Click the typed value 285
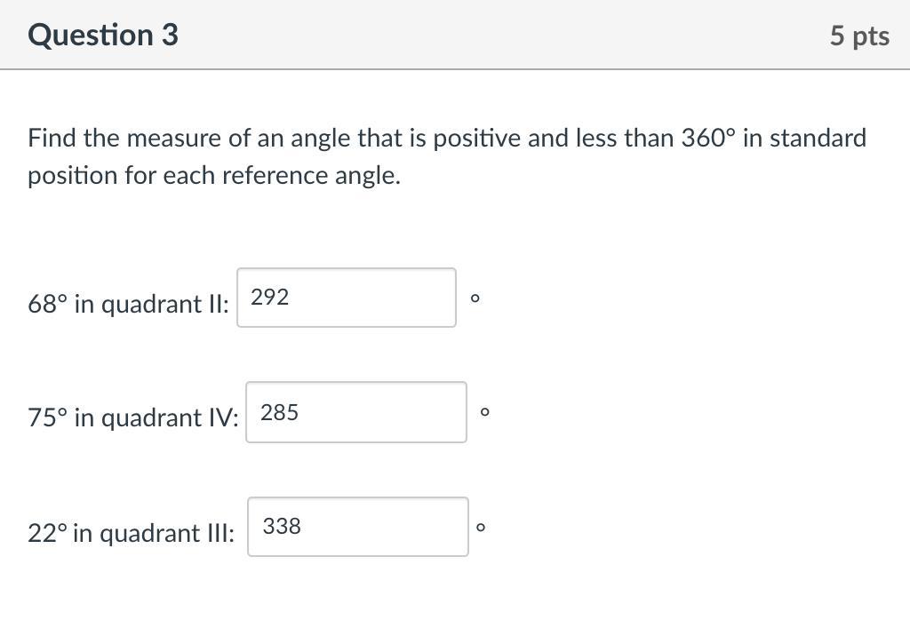The width and height of the screenshot is (910, 636). click(280, 412)
